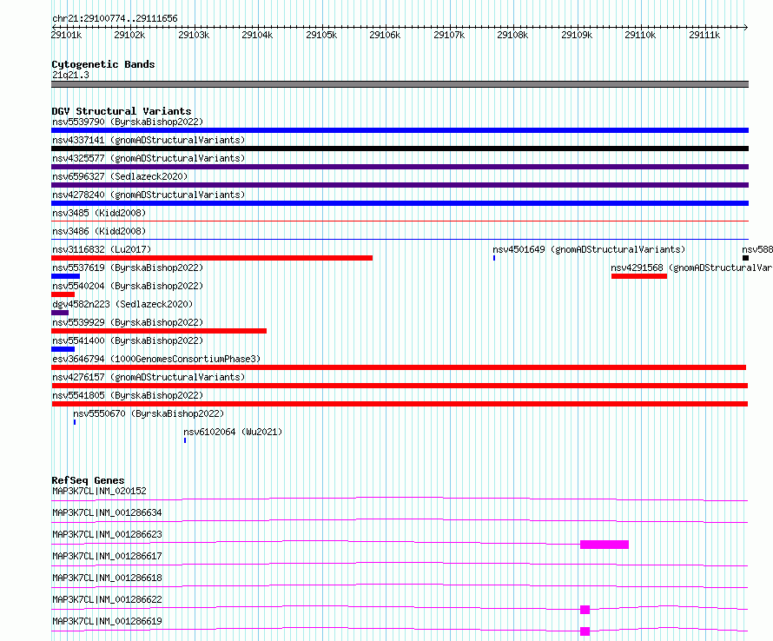773x641 pixels.
Task: Select the red nsv5539929 variant bar
Action: pos(159,331)
